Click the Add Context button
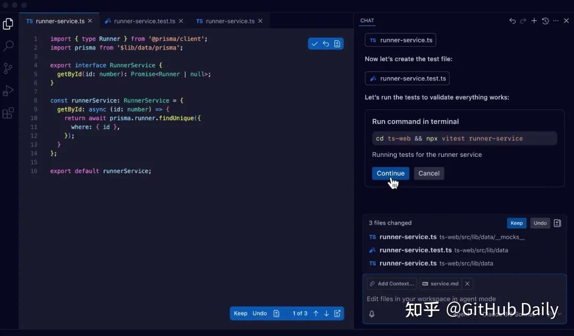Image resolution: width=574 pixels, height=336 pixels. pyautogui.click(x=392, y=284)
